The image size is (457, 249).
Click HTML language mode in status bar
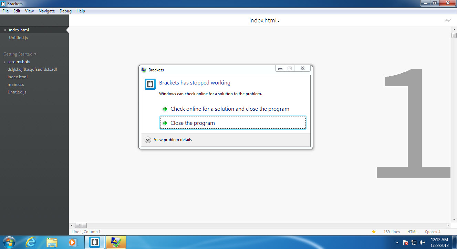(412, 232)
